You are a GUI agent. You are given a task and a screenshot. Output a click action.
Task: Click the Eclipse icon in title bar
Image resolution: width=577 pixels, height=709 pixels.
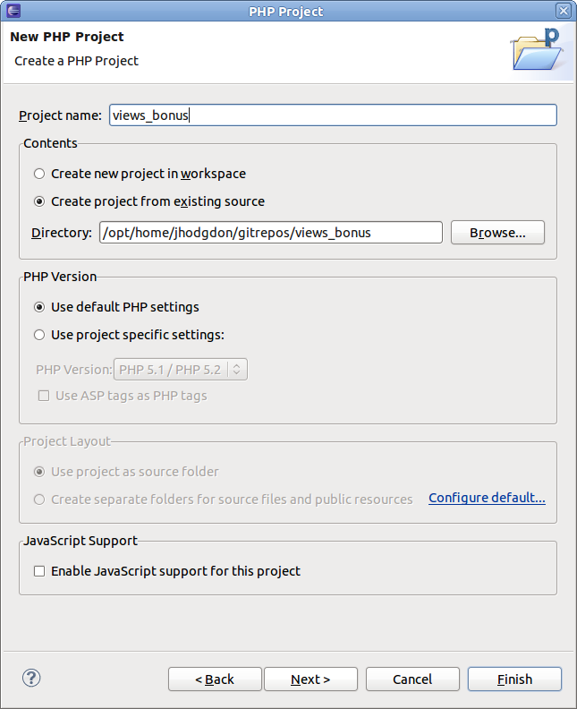(x=13, y=11)
